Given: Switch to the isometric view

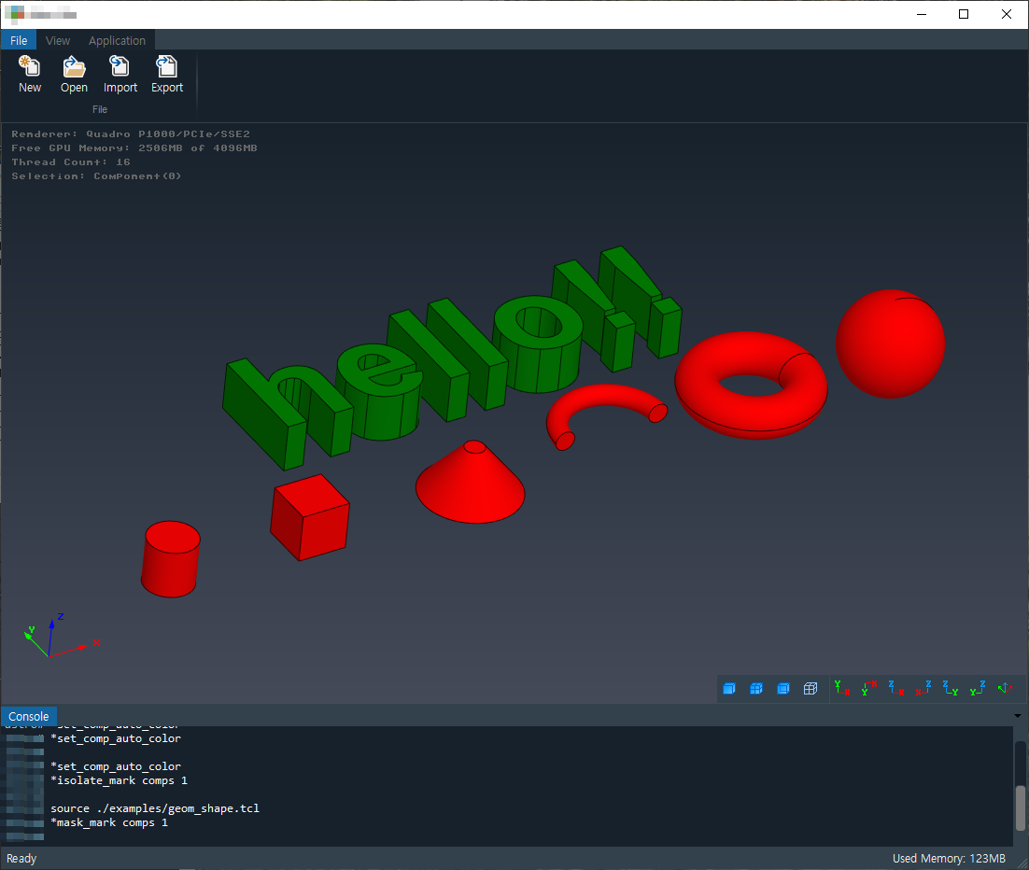Looking at the screenshot, I should click(1005, 688).
